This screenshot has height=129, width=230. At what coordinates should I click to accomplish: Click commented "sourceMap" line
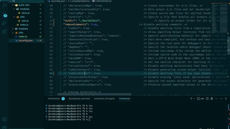pos(79,13)
